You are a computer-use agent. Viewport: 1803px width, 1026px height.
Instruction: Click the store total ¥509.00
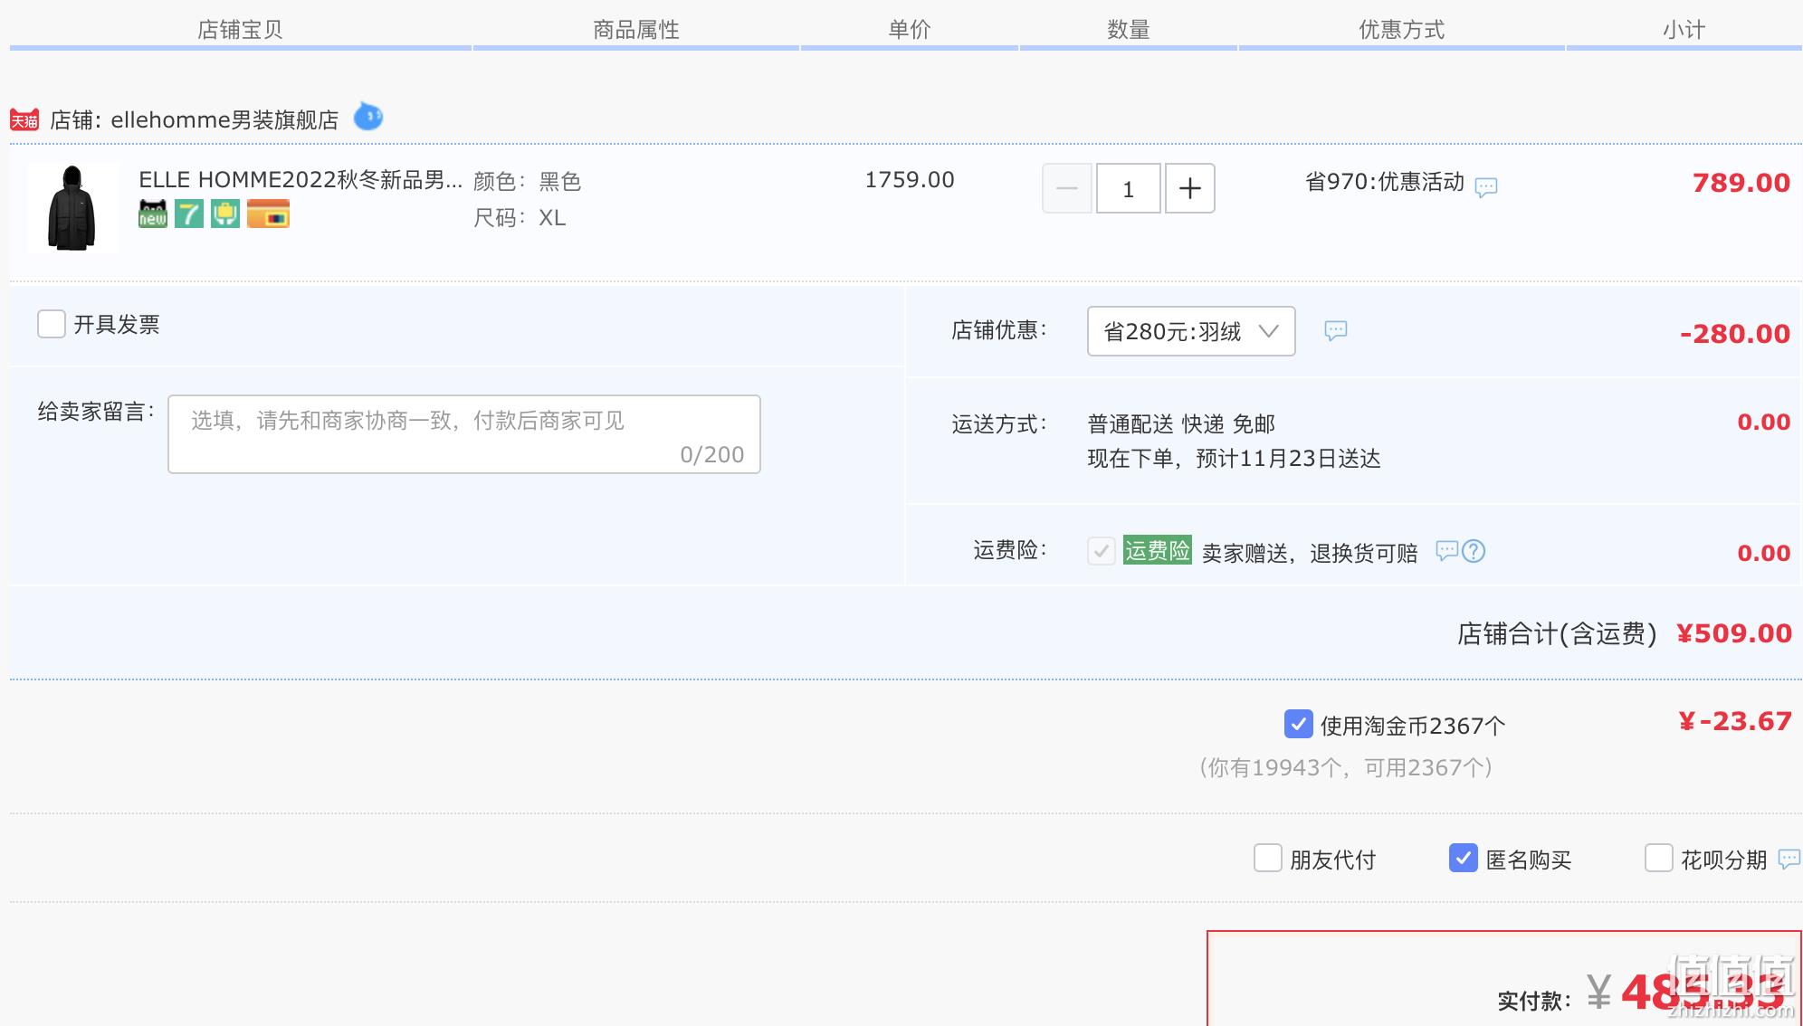[1734, 633]
